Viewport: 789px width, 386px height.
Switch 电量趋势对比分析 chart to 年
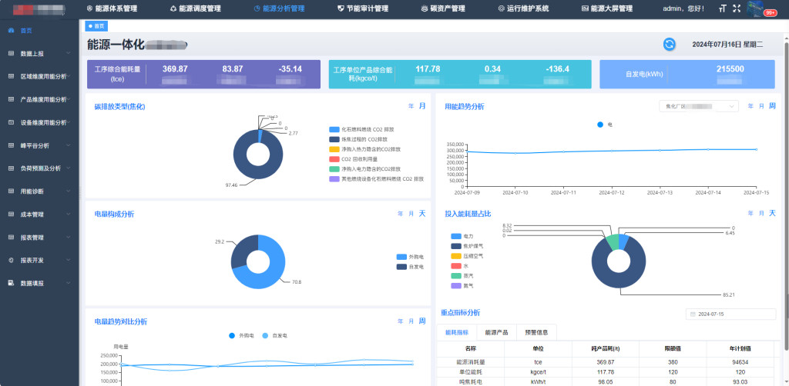click(401, 321)
